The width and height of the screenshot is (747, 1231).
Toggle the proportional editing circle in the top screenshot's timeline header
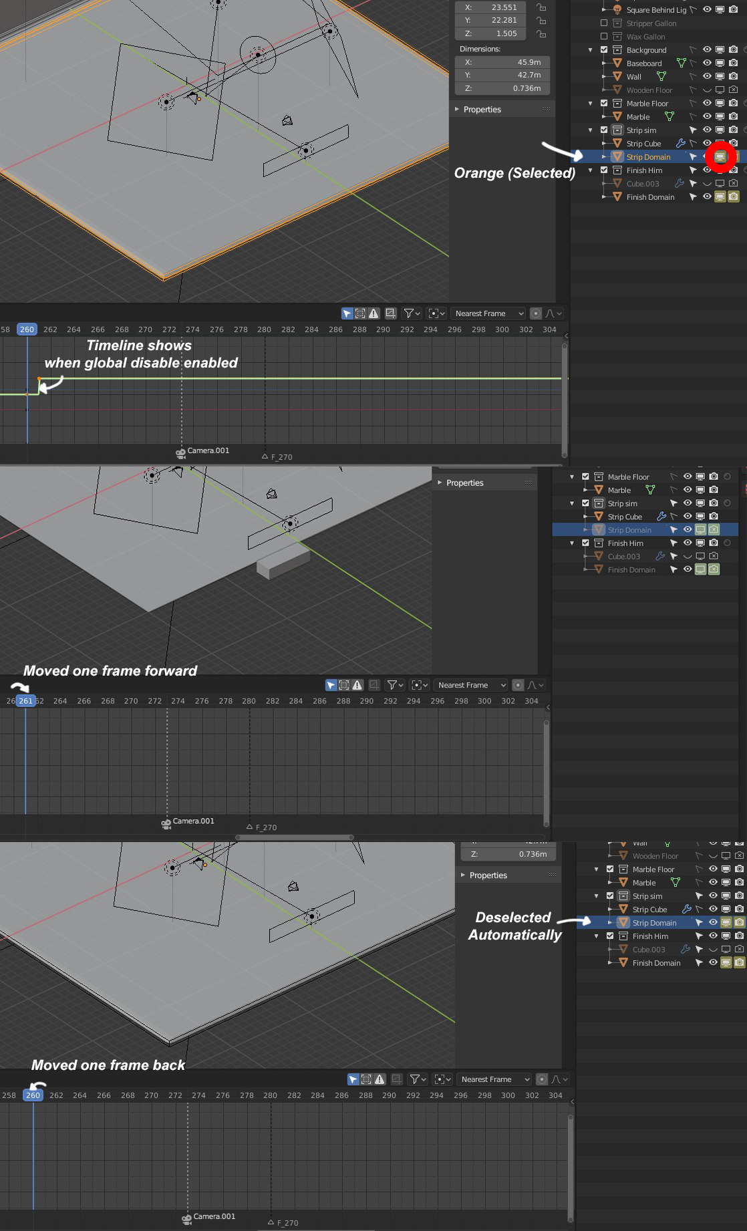pyautogui.click(x=536, y=313)
